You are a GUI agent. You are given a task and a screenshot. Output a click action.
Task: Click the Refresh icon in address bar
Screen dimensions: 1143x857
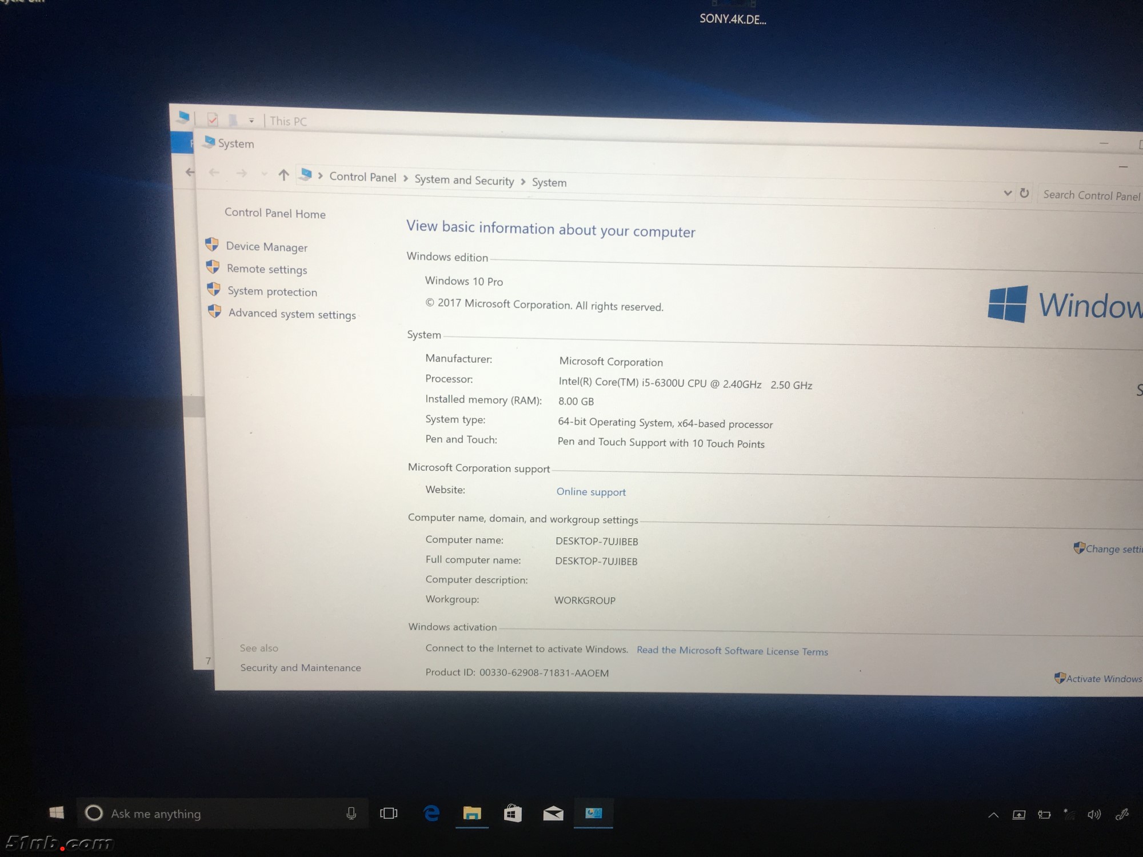(x=1024, y=193)
